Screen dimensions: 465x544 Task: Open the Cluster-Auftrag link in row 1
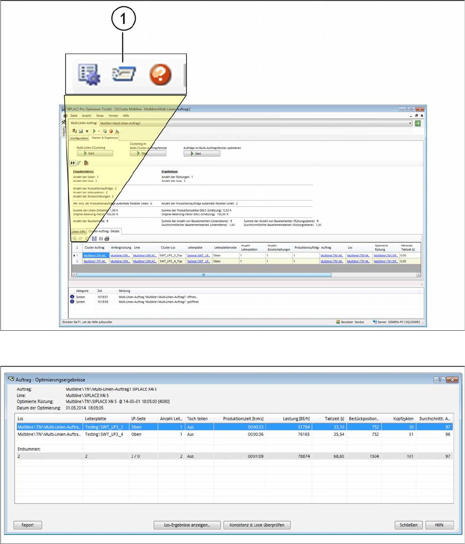95,255
